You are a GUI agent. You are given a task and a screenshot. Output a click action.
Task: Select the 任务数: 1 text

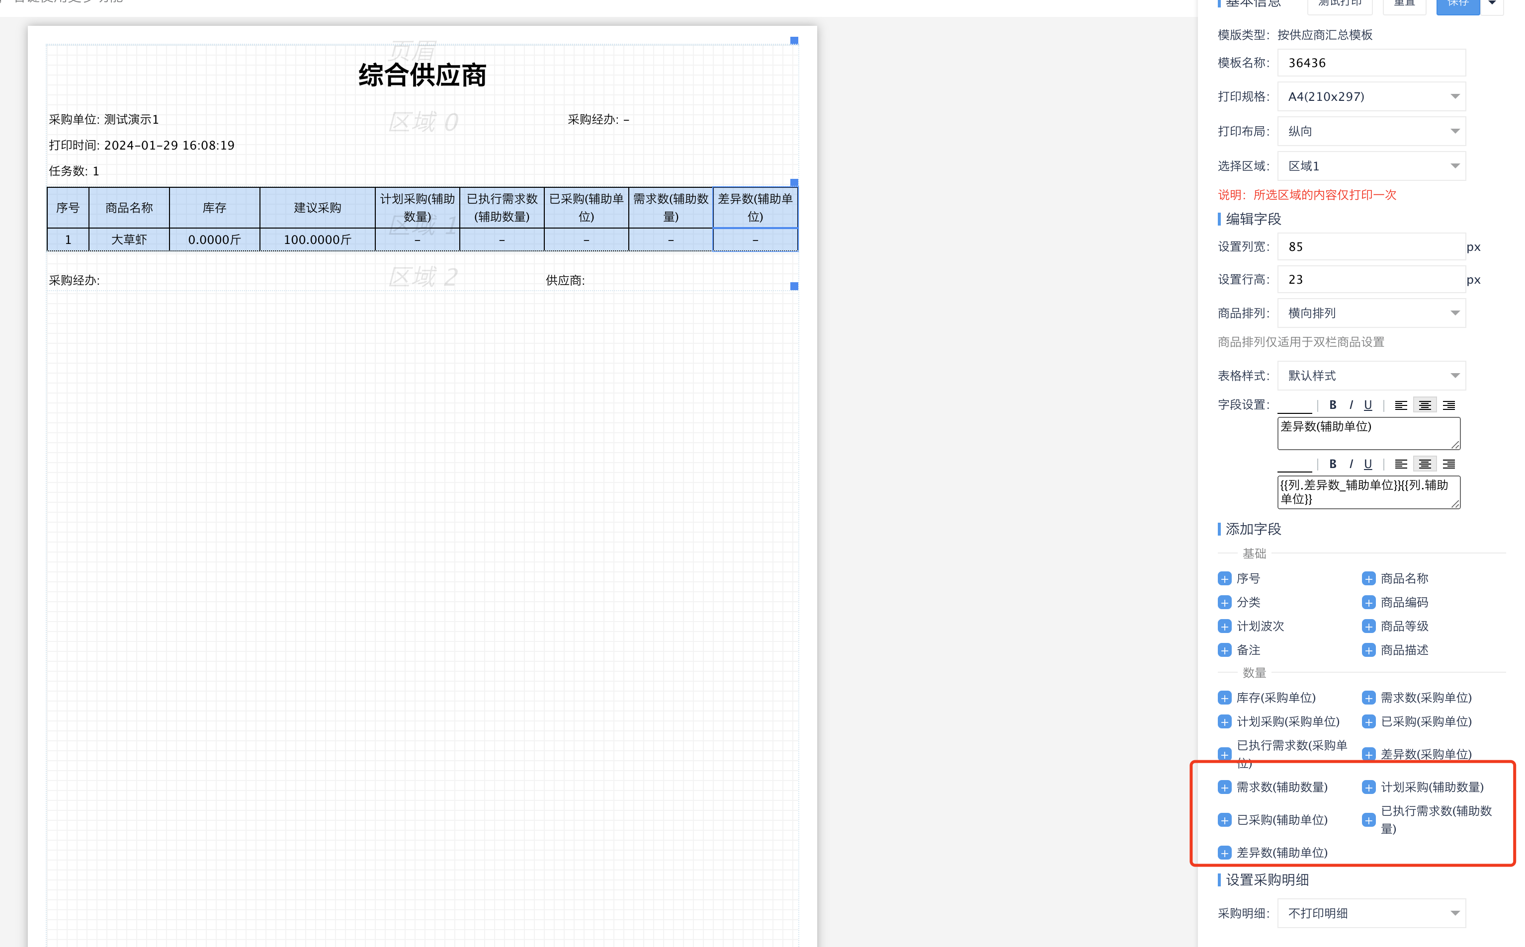click(x=74, y=171)
